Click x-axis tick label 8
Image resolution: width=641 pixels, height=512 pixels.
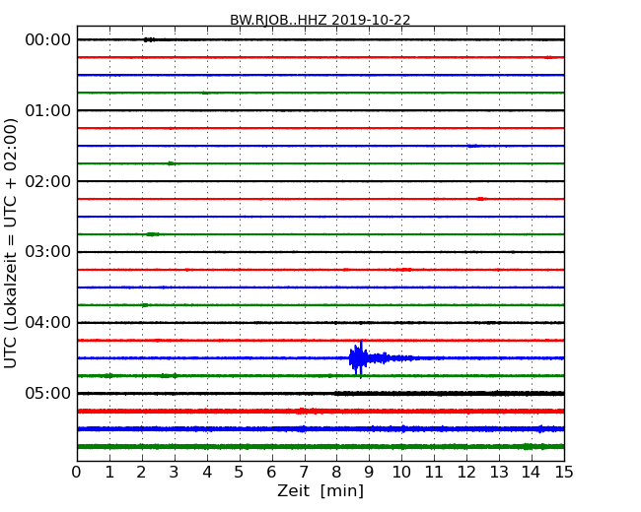(x=336, y=472)
